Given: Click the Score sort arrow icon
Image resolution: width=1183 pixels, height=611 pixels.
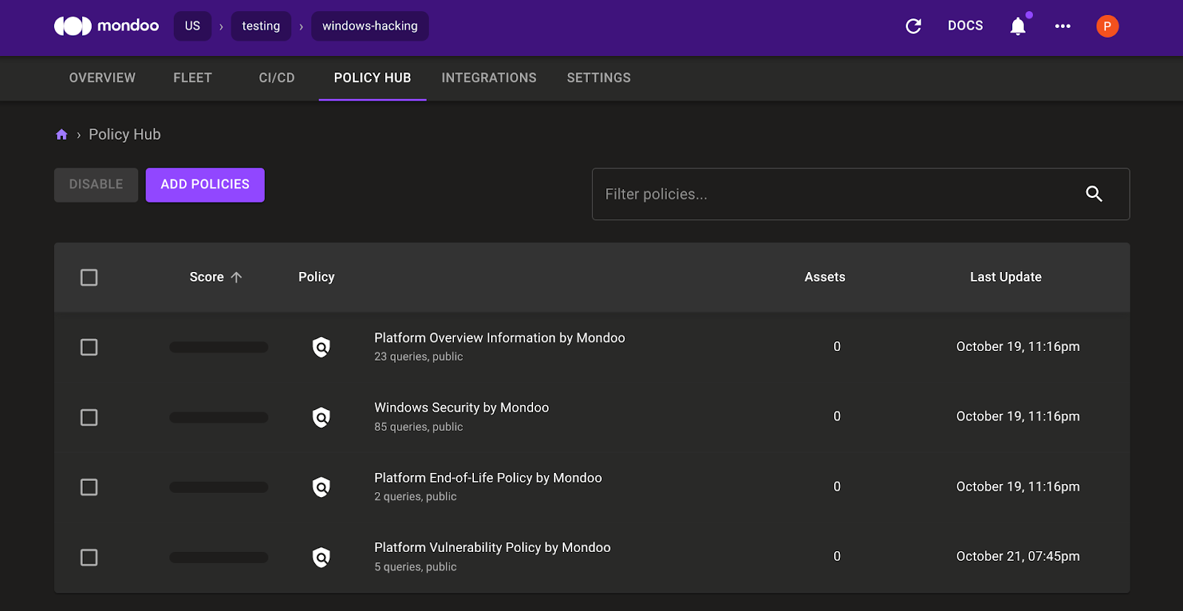Looking at the screenshot, I should click(x=237, y=277).
